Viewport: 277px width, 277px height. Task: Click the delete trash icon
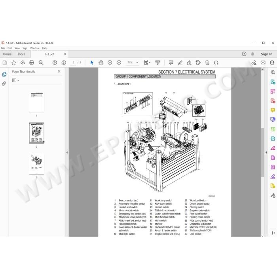click(x=207, y=63)
